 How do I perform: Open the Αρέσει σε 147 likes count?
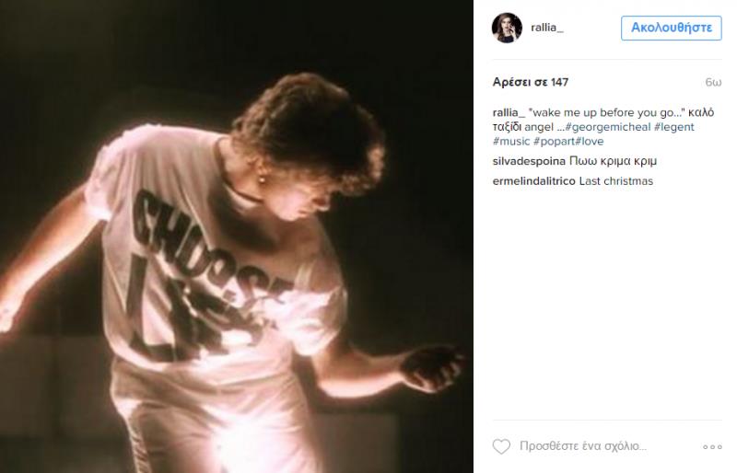(x=531, y=82)
